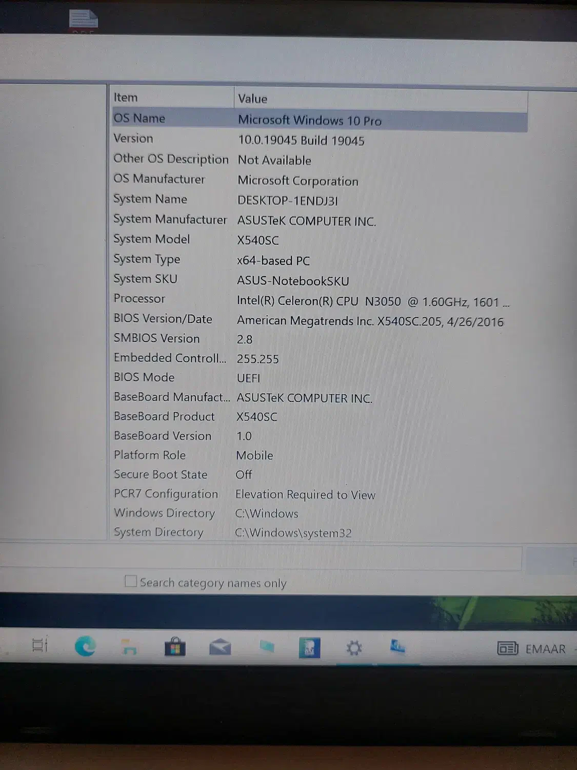Open Task View from the taskbar
The width and height of the screenshot is (577, 770).
(x=40, y=645)
